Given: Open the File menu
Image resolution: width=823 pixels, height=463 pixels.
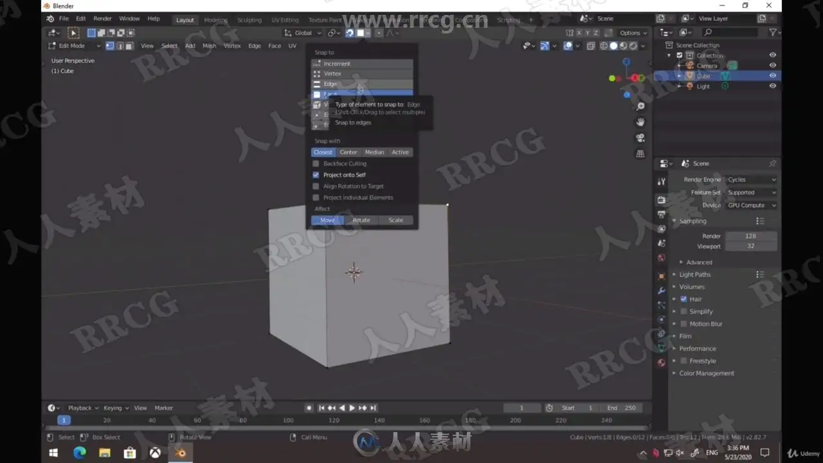Looking at the screenshot, I should click(64, 19).
